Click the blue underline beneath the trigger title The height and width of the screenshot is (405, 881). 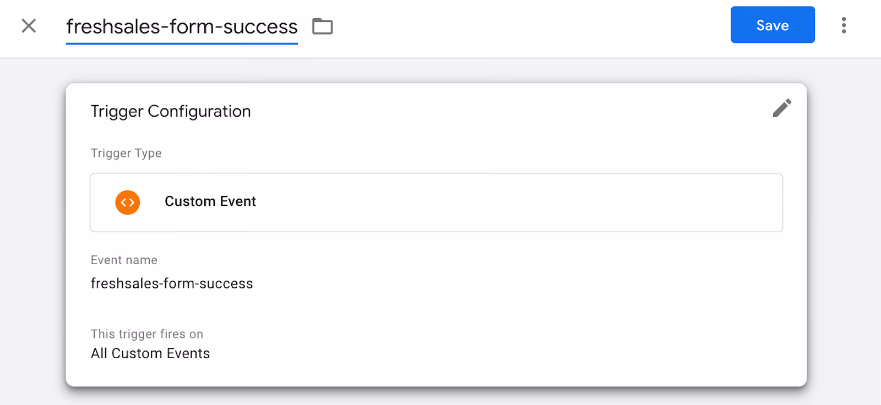182,43
